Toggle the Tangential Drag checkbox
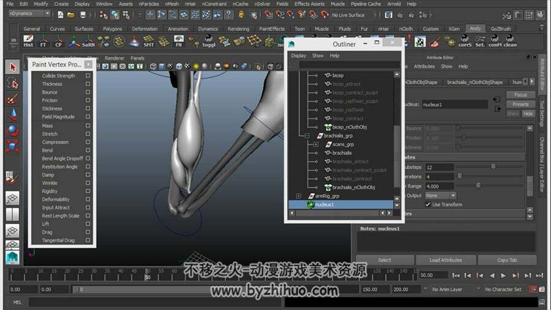551x310 pixels. tap(88, 240)
